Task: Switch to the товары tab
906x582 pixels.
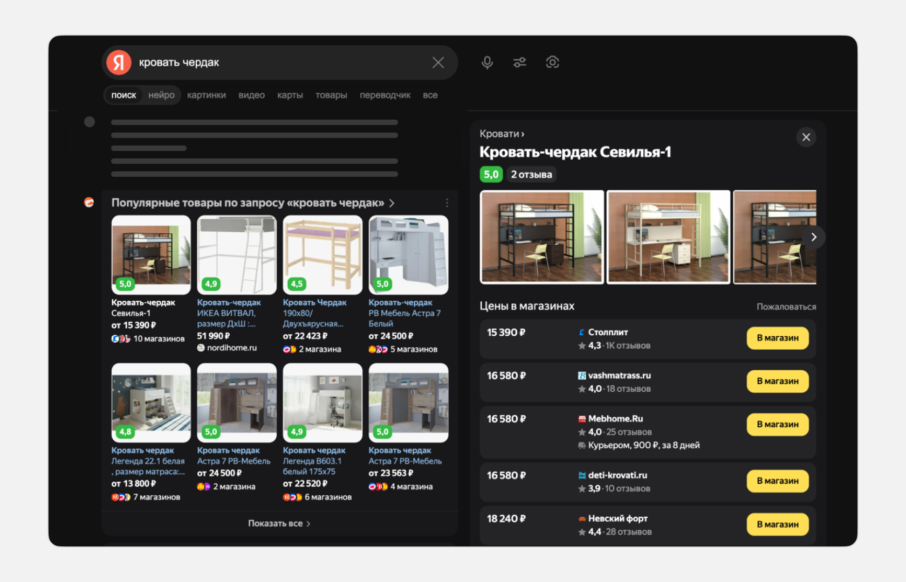Action: click(331, 95)
